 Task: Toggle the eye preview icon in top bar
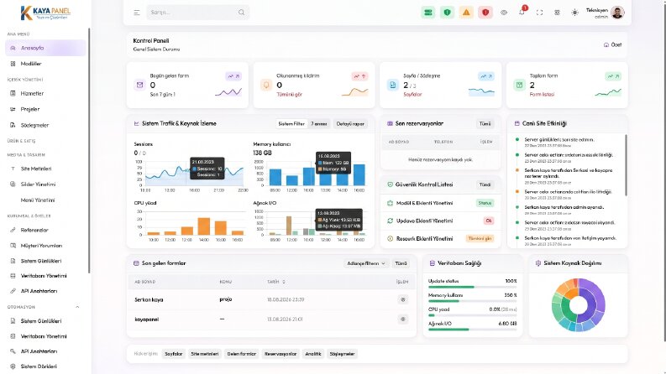[x=504, y=13]
